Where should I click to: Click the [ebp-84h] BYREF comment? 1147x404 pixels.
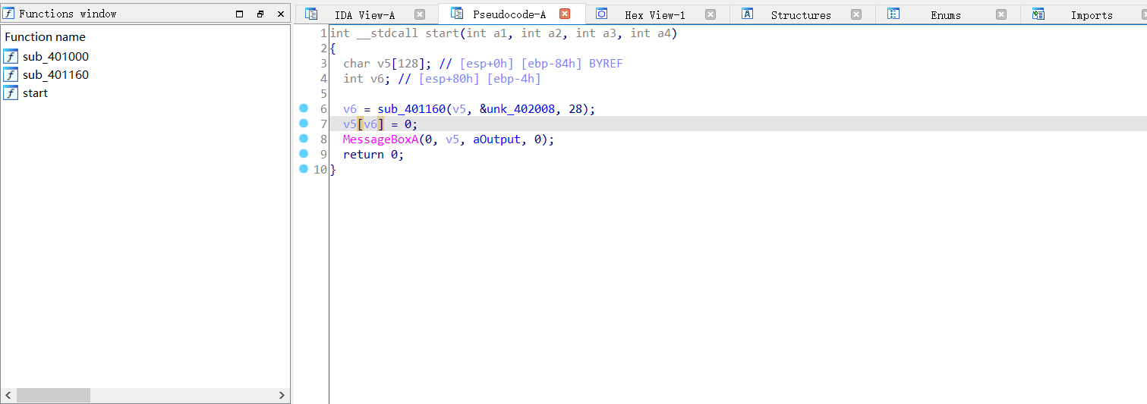pyautogui.click(x=571, y=64)
